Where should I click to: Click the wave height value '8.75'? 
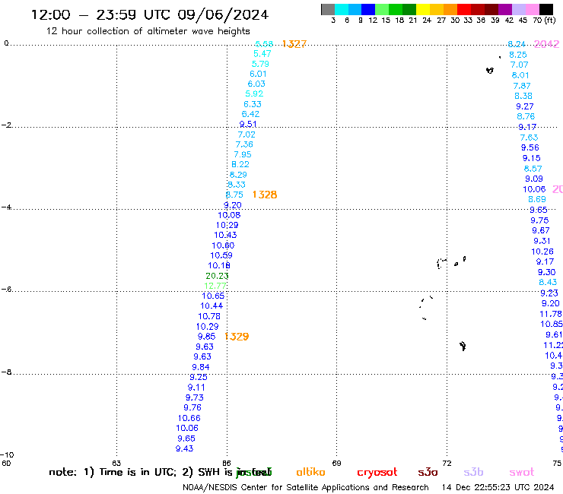tap(234, 195)
